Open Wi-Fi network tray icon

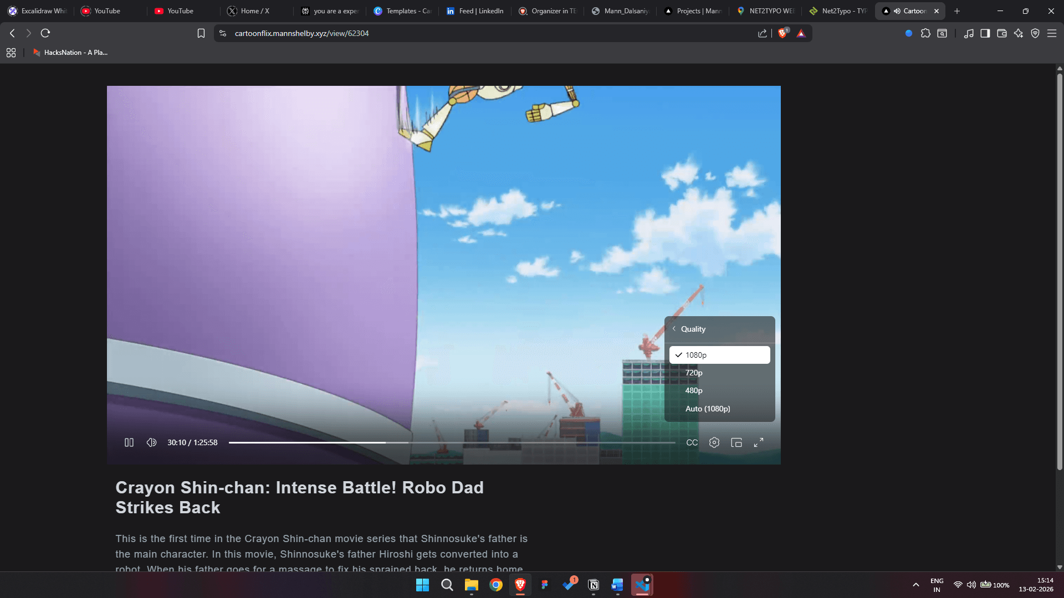click(x=958, y=585)
